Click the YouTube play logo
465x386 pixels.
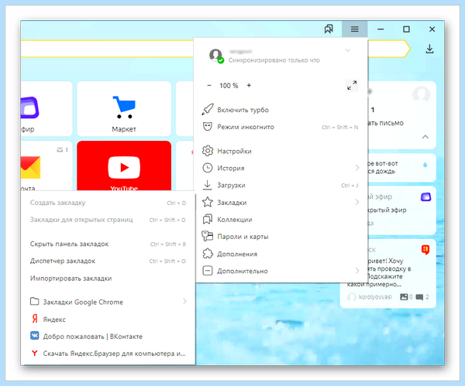(x=124, y=168)
